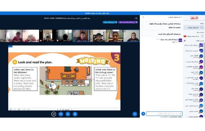
Task: Open the blue plus actions menu
Action: click(x=134, y=114)
